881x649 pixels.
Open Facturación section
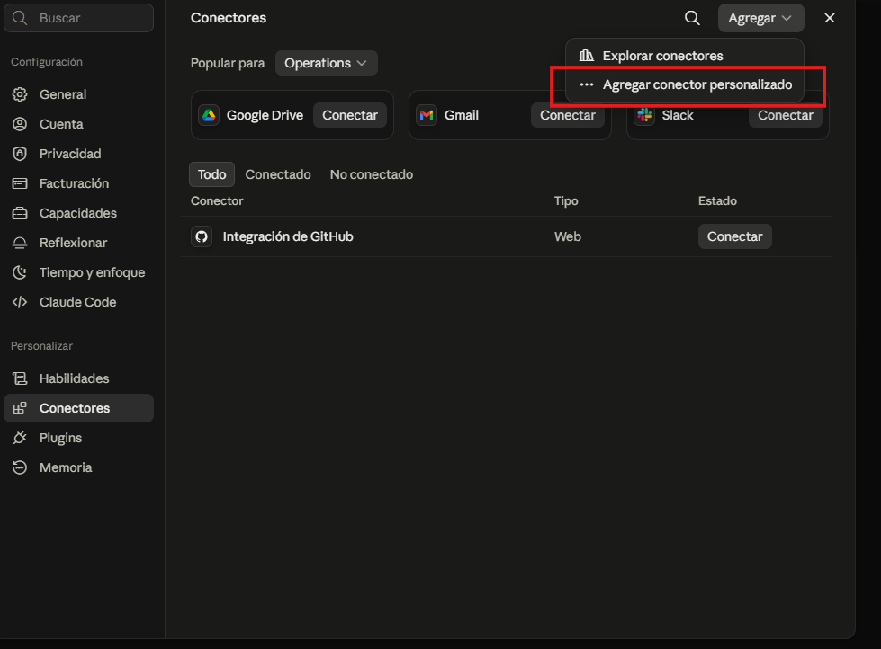point(78,183)
